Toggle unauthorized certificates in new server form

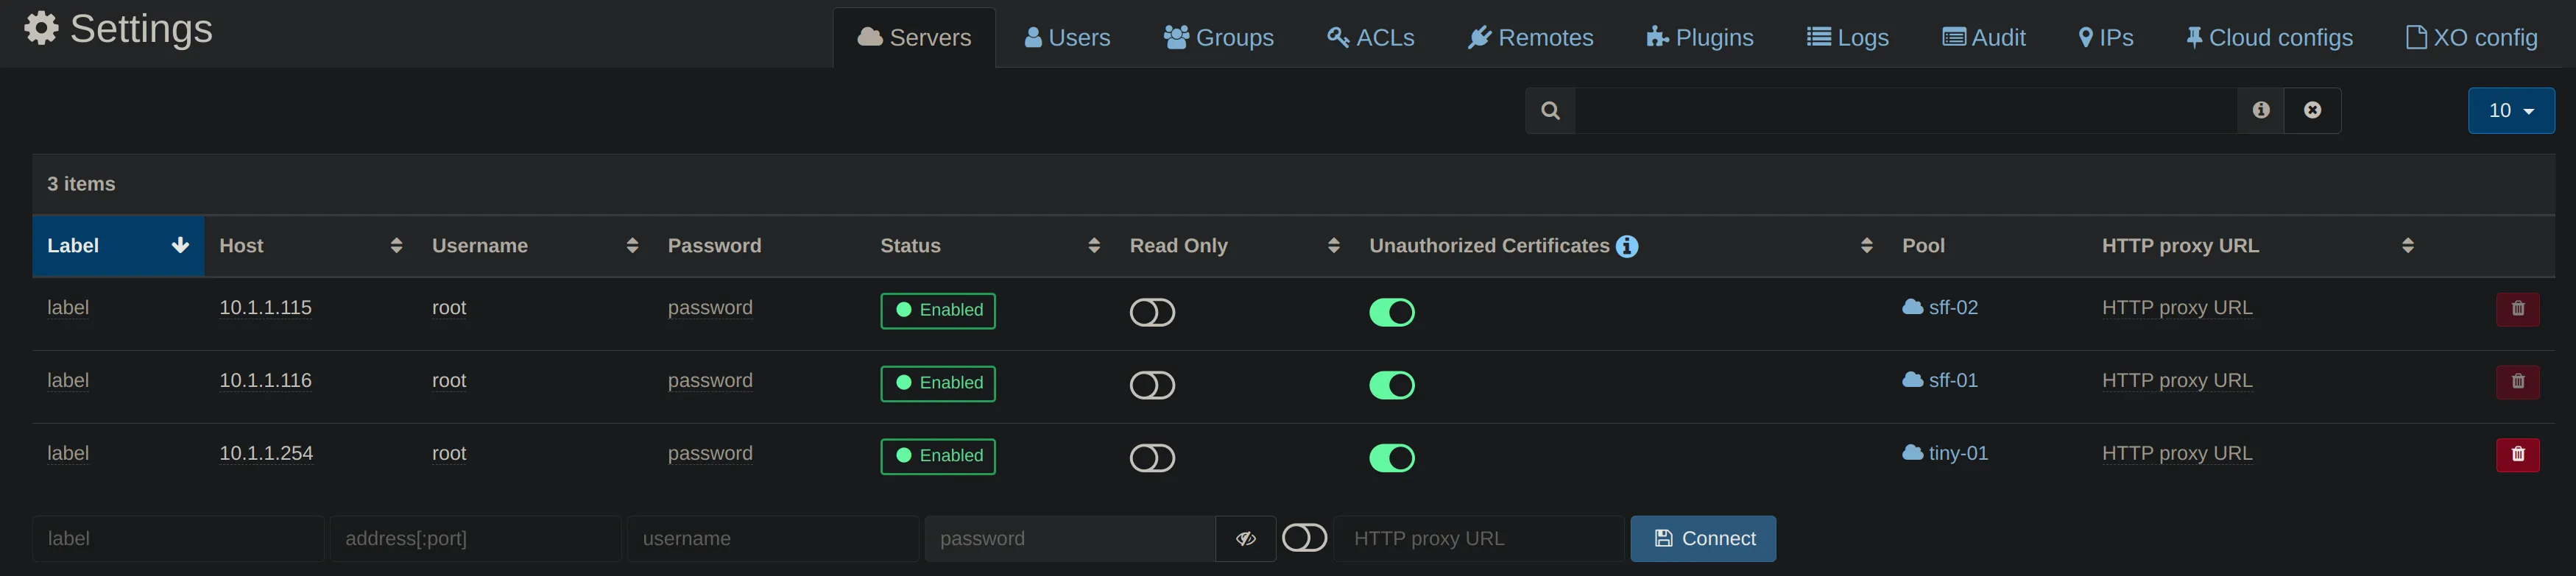click(1304, 538)
